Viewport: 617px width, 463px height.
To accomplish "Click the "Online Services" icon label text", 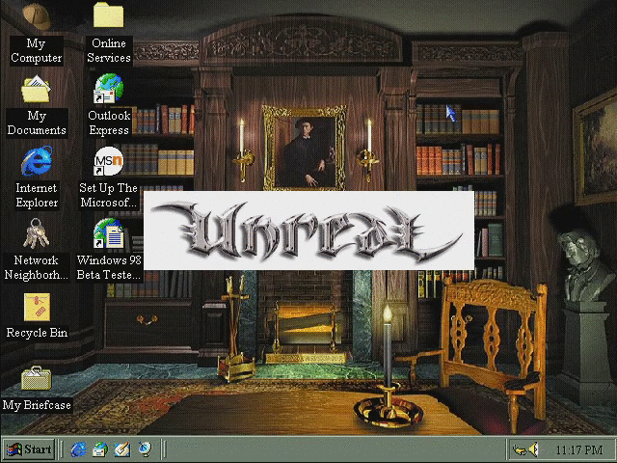I will click(109, 50).
